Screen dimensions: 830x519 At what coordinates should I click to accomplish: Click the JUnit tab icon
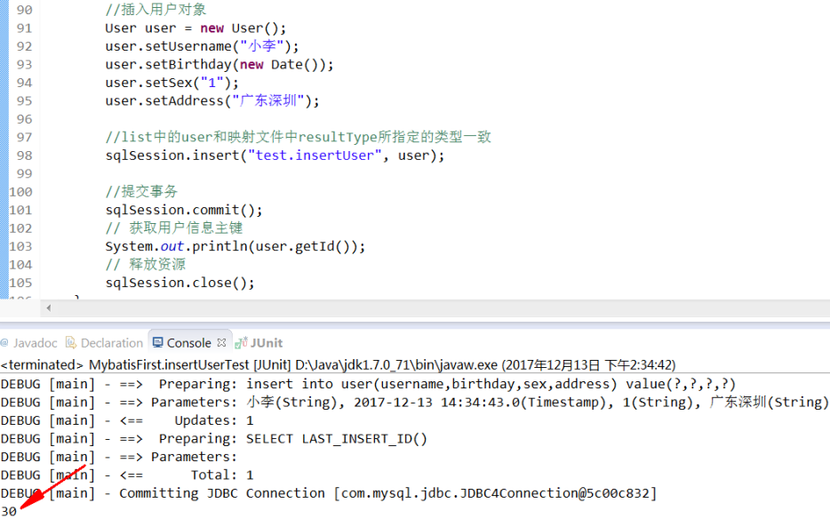(x=241, y=343)
